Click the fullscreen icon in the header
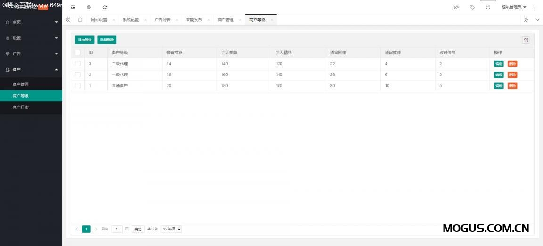This screenshot has height=246, width=543. [x=488, y=7]
